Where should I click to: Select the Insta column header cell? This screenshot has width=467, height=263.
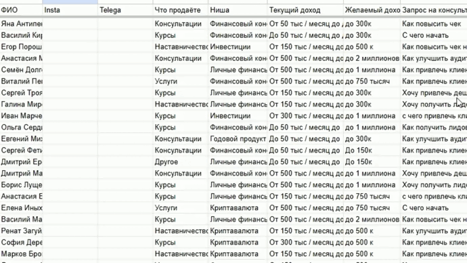point(70,10)
